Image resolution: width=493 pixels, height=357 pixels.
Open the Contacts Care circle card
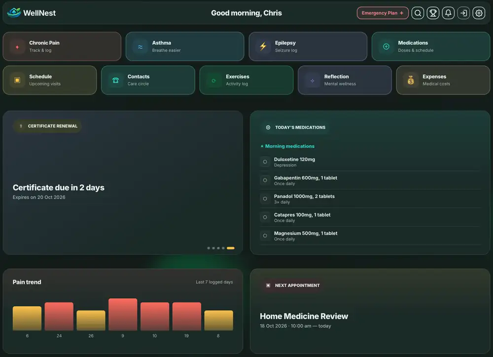pos(148,80)
